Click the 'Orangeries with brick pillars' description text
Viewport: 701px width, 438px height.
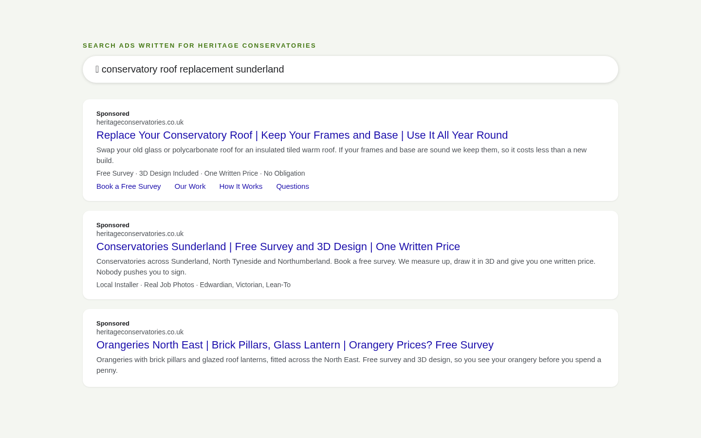(349, 365)
